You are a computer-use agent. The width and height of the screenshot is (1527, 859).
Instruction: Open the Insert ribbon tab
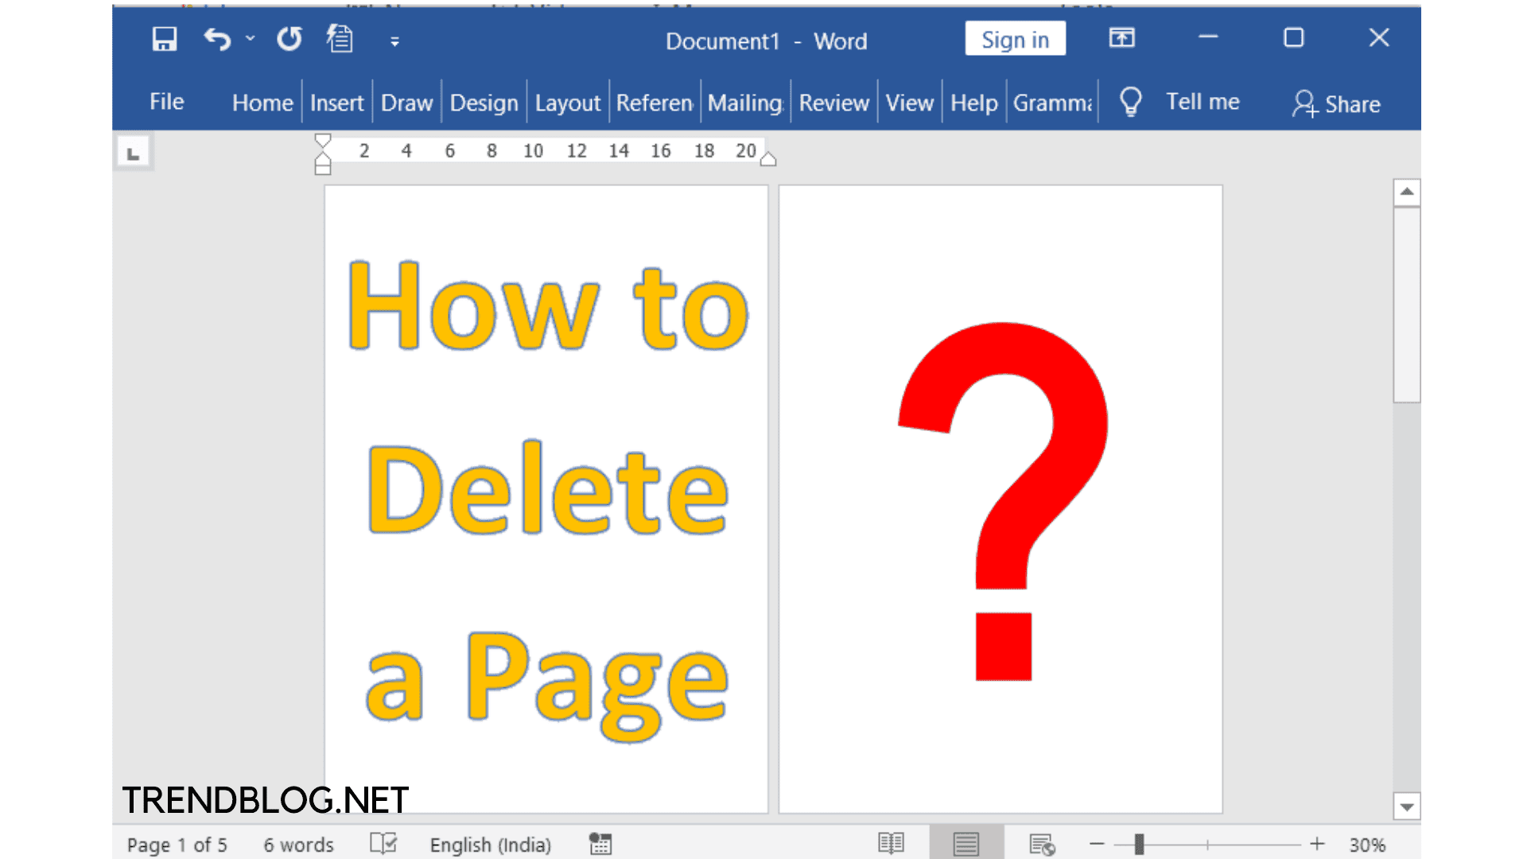pos(335,103)
